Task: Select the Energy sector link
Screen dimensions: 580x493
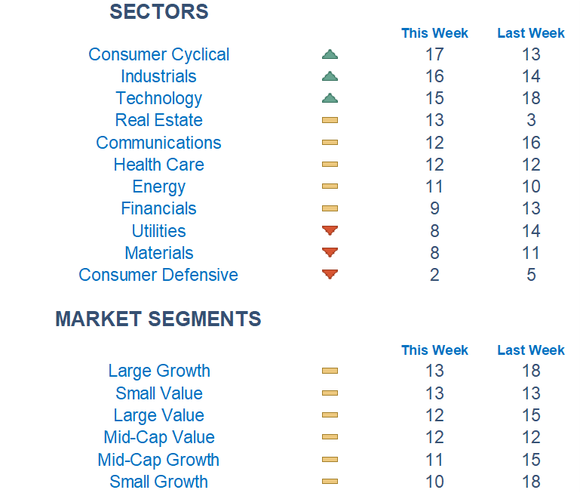Action: (158, 186)
